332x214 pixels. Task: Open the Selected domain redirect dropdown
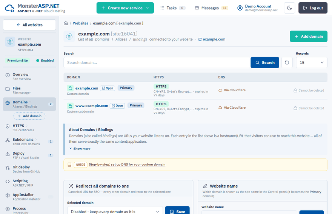click(115, 211)
